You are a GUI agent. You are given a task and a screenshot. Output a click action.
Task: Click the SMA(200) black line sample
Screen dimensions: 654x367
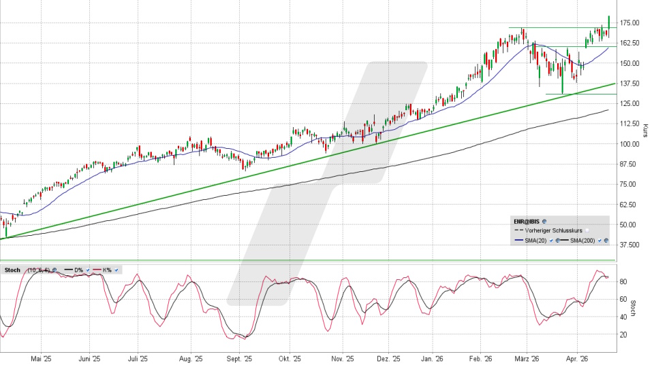coord(563,241)
